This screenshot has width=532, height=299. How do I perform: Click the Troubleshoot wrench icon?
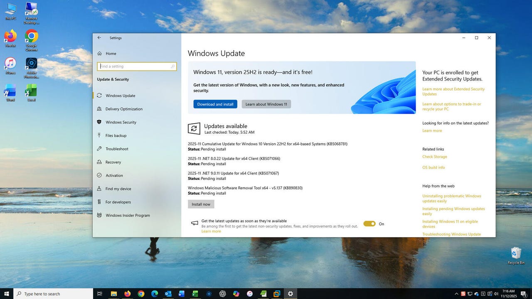[99, 149]
